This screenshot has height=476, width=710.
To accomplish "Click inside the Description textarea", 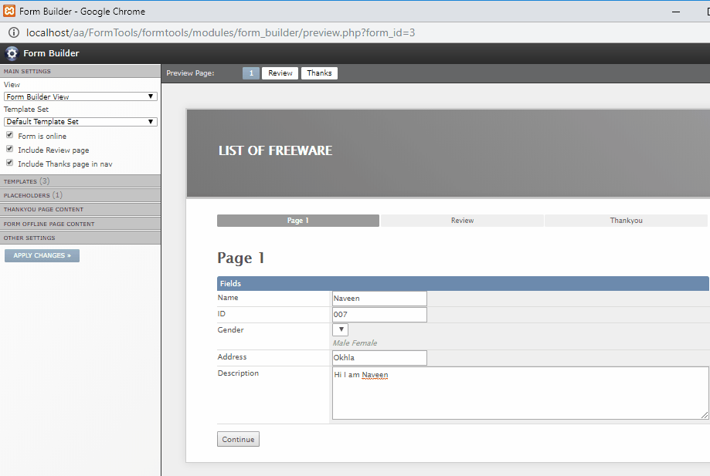I will (520, 393).
